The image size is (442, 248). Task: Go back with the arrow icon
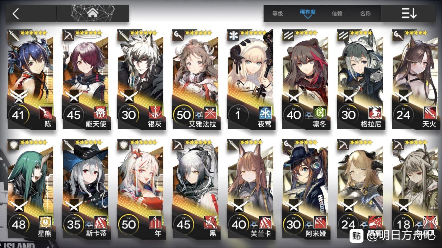[x=16, y=14]
